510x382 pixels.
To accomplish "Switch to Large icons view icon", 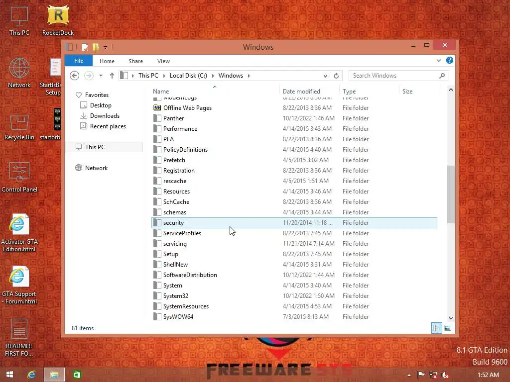I will (x=448, y=328).
